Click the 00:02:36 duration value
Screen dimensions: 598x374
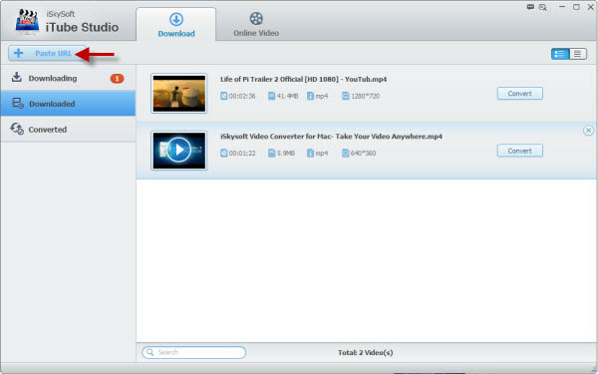(x=242, y=96)
